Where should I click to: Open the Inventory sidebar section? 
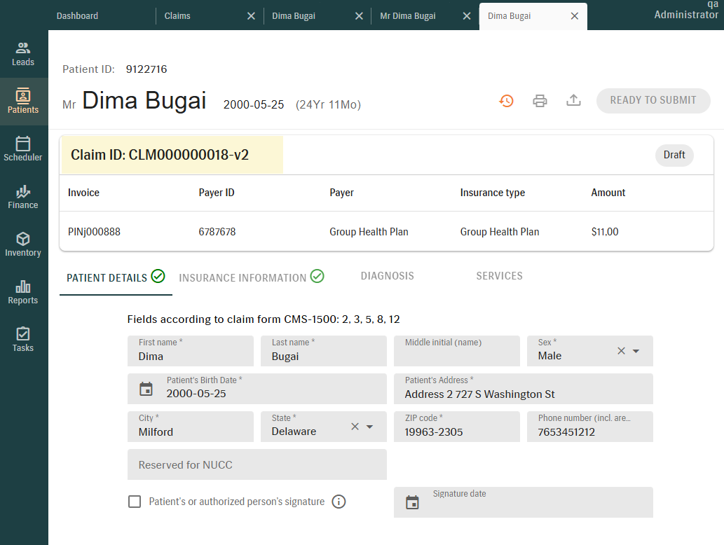[x=23, y=244]
